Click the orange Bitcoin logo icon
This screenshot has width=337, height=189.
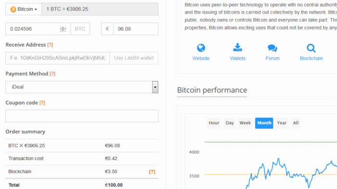[x=13, y=9]
